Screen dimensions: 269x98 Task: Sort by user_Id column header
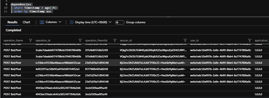194,41
